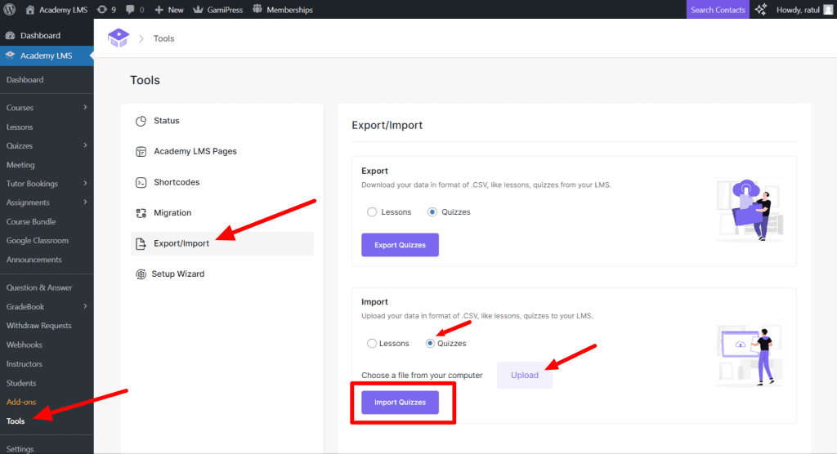
Task: Click the Import upload illustration
Action: [750, 354]
